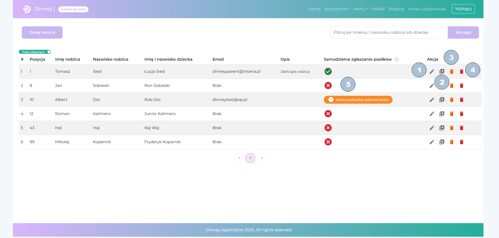Toggle green checkmark status for Tomasz Sied

point(328,72)
